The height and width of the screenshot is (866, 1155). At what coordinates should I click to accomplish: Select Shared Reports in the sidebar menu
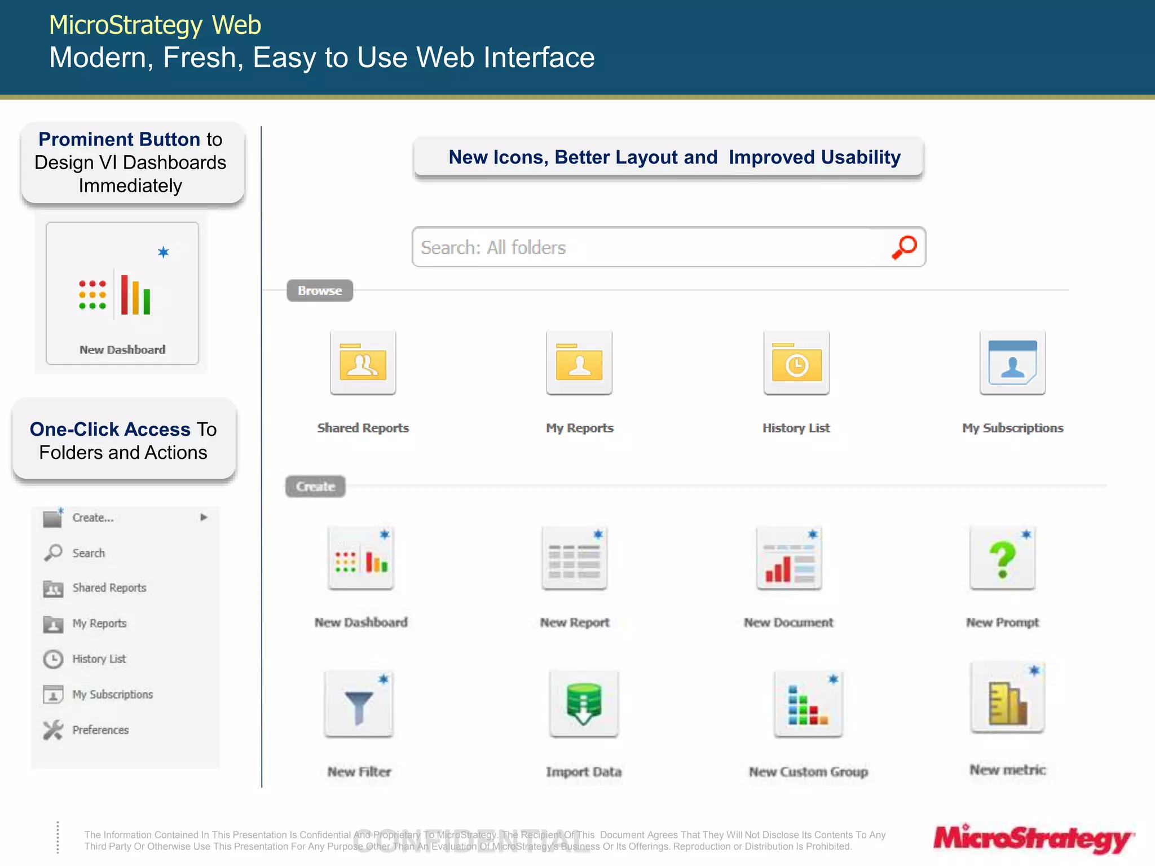tap(109, 588)
